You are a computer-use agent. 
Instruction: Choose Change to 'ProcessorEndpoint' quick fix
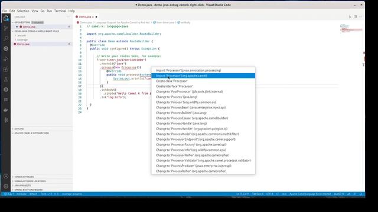pyautogui.click(x=203, y=139)
